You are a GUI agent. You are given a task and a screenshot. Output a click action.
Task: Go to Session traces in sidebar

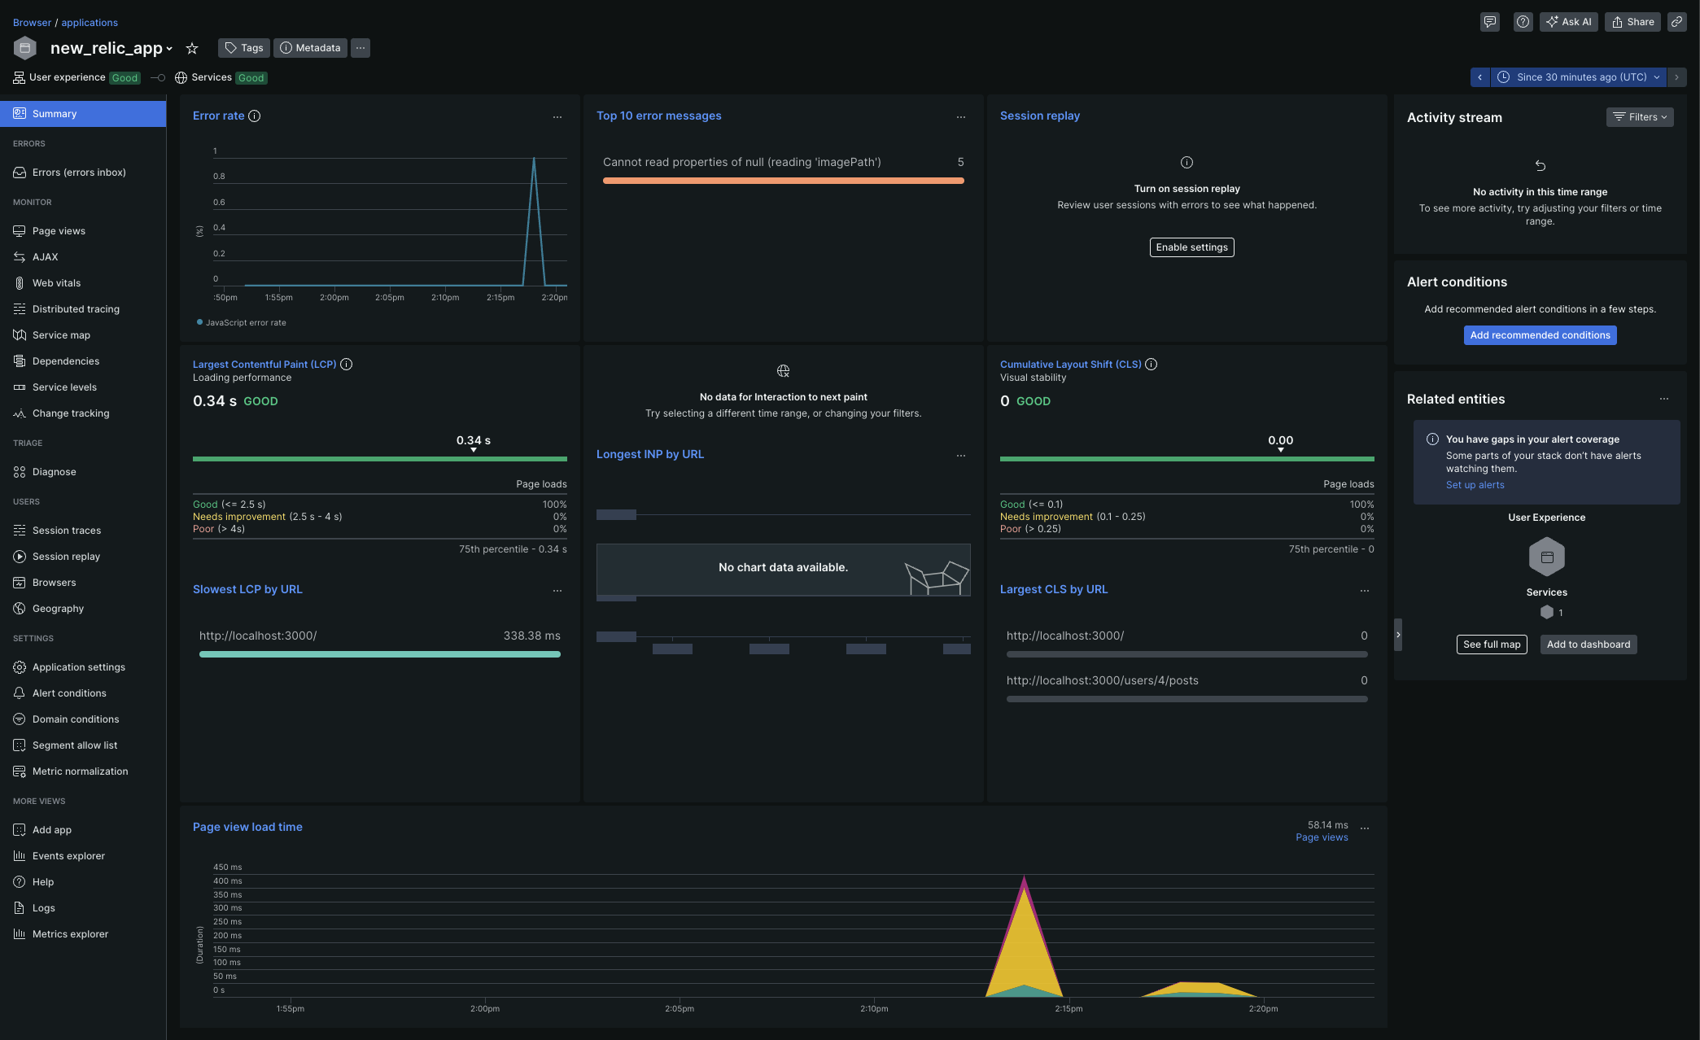click(67, 531)
